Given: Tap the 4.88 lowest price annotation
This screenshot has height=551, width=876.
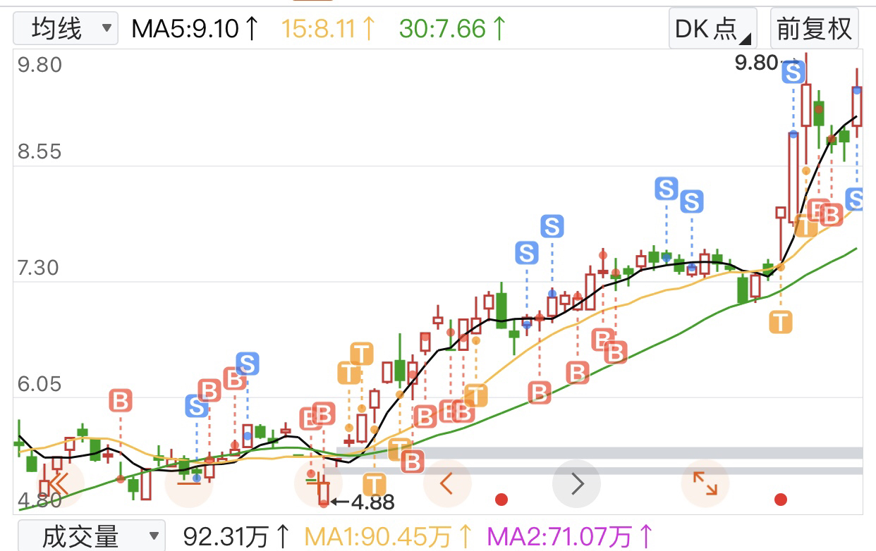Looking at the screenshot, I should [x=372, y=502].
